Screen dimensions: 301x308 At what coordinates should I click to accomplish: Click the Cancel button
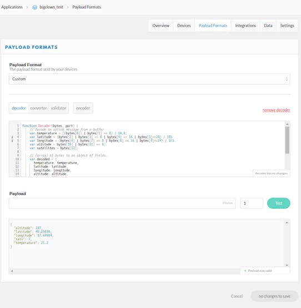237,296
